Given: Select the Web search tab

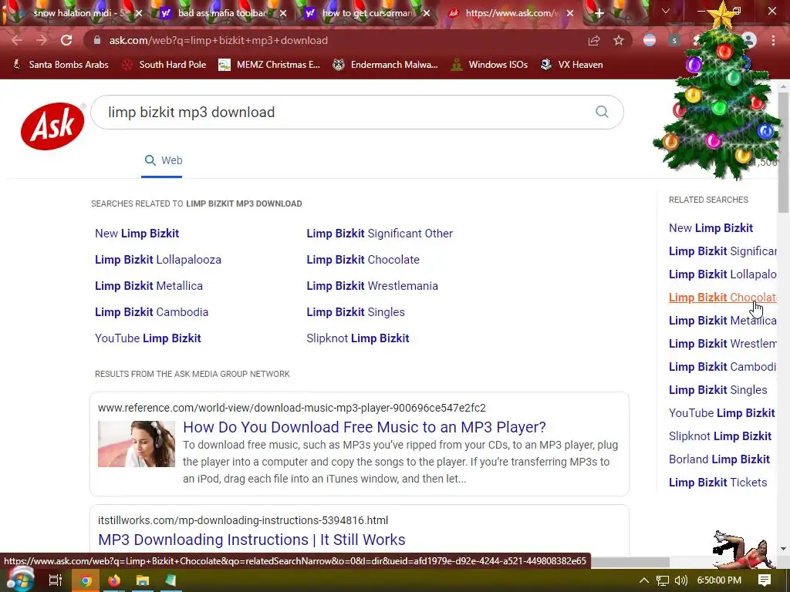Looking at the screenshot, I should [164, 160].
